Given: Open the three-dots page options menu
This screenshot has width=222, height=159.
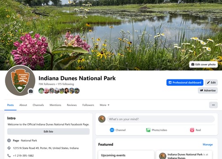Looking at the screenshot, I should click(213, 105).
